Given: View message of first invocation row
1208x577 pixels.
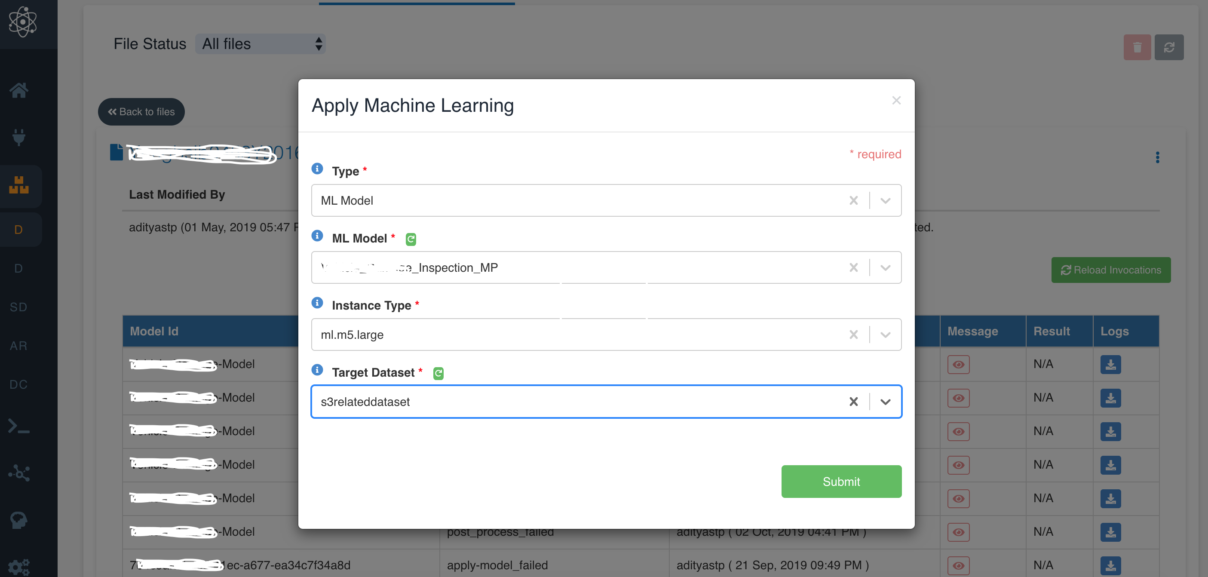Looking at the screenshot, I should click(x=958, y=365).
